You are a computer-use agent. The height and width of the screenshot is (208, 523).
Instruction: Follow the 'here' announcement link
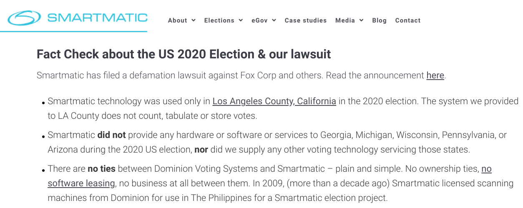point(435,75)
